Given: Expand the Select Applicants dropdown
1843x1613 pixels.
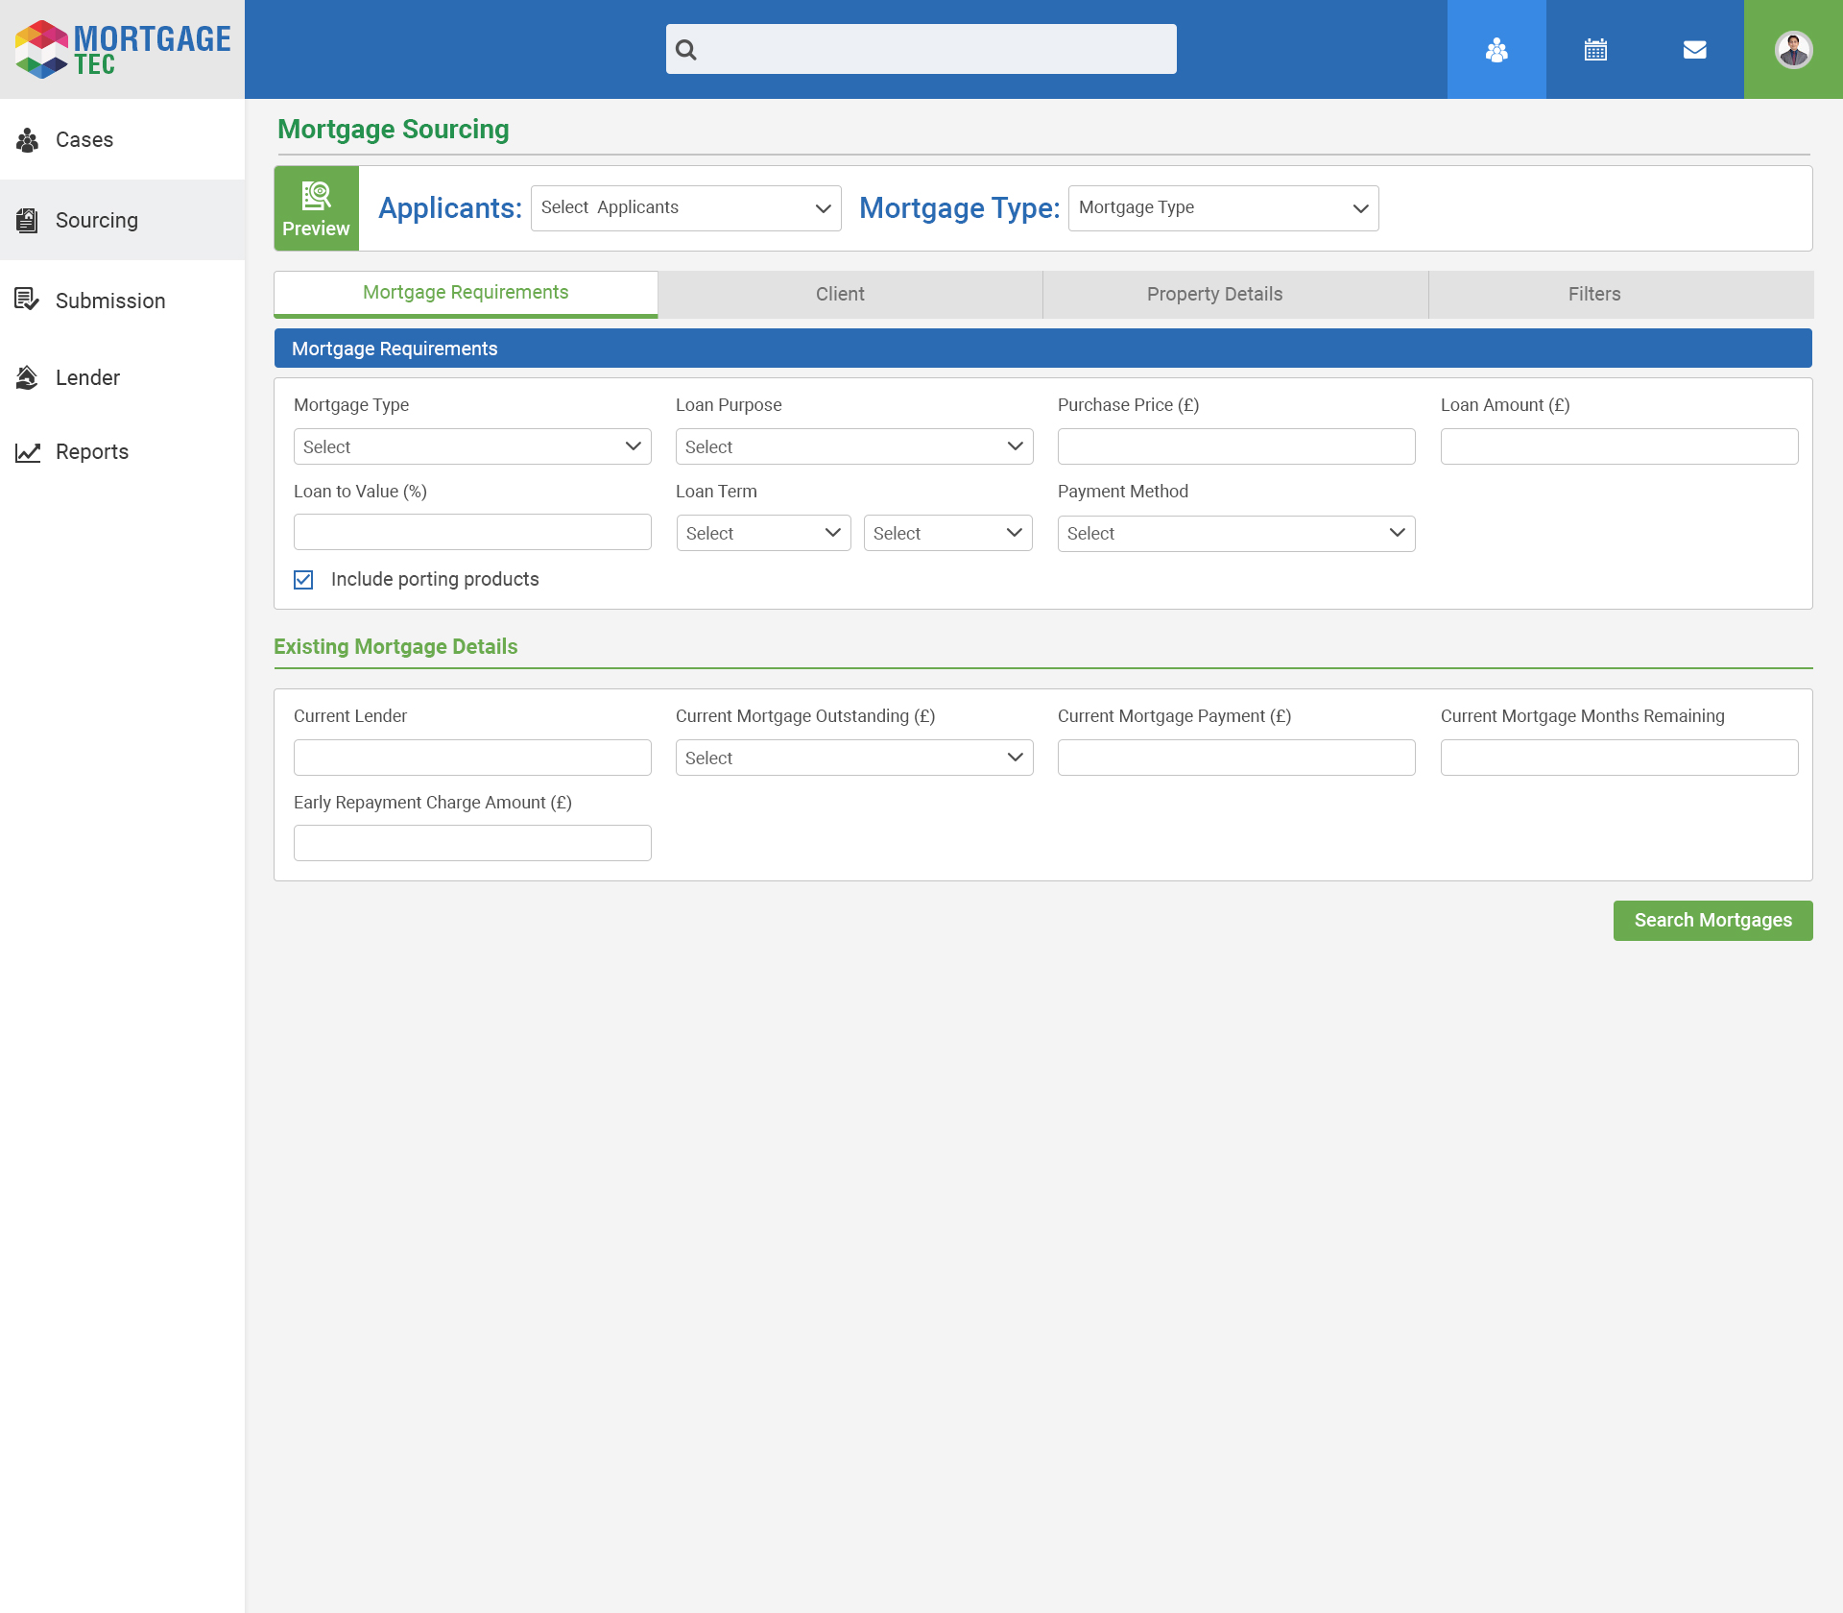Looking at the screenshot, I should click(x=685, y=208).
